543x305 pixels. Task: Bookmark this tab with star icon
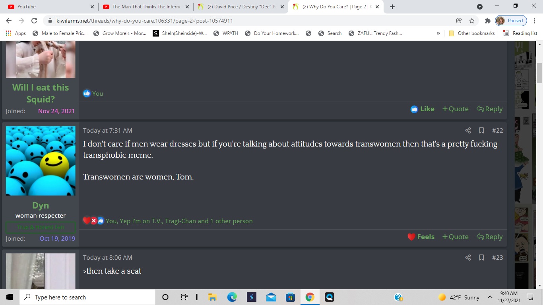[472, 21]
